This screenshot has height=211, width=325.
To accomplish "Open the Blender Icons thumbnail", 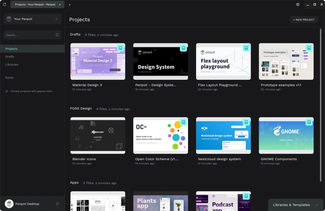I will 98,136.
